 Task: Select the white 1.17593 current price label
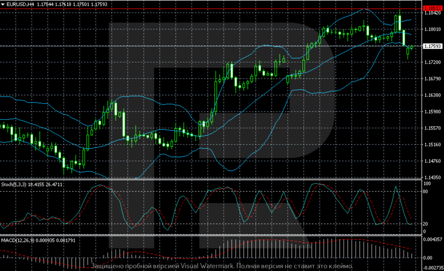(432, 46)
